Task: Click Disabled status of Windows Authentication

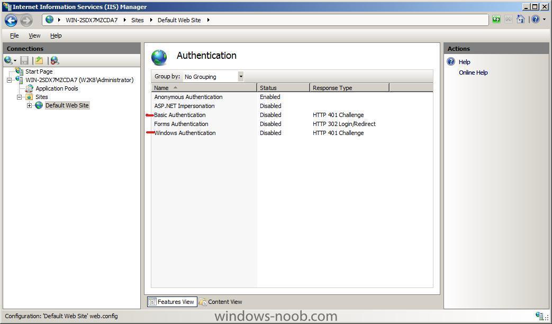Action: 270,133
